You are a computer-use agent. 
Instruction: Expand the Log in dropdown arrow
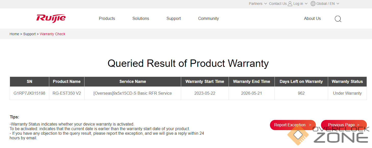(x=306, y=4)
